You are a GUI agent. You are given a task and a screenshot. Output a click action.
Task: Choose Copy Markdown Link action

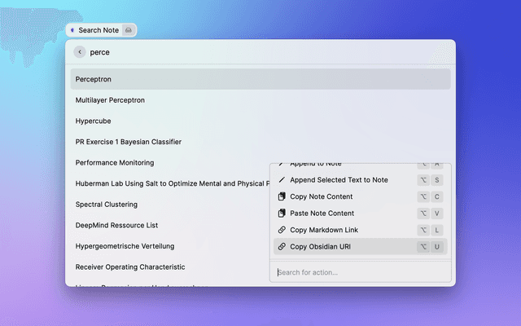323,230
